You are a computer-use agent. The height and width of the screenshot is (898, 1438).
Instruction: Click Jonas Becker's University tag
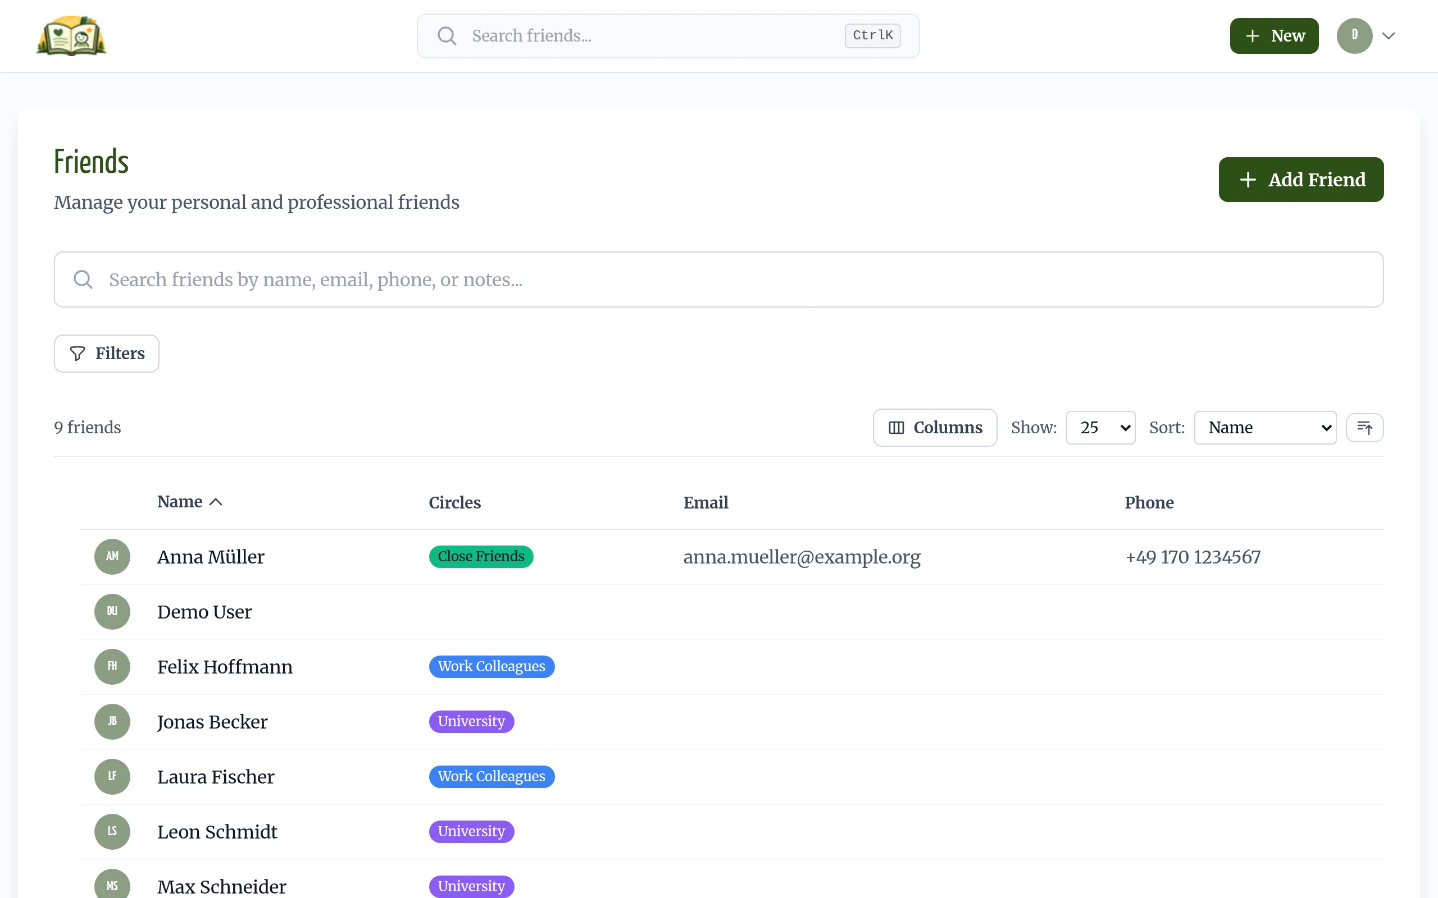point(471,722)
